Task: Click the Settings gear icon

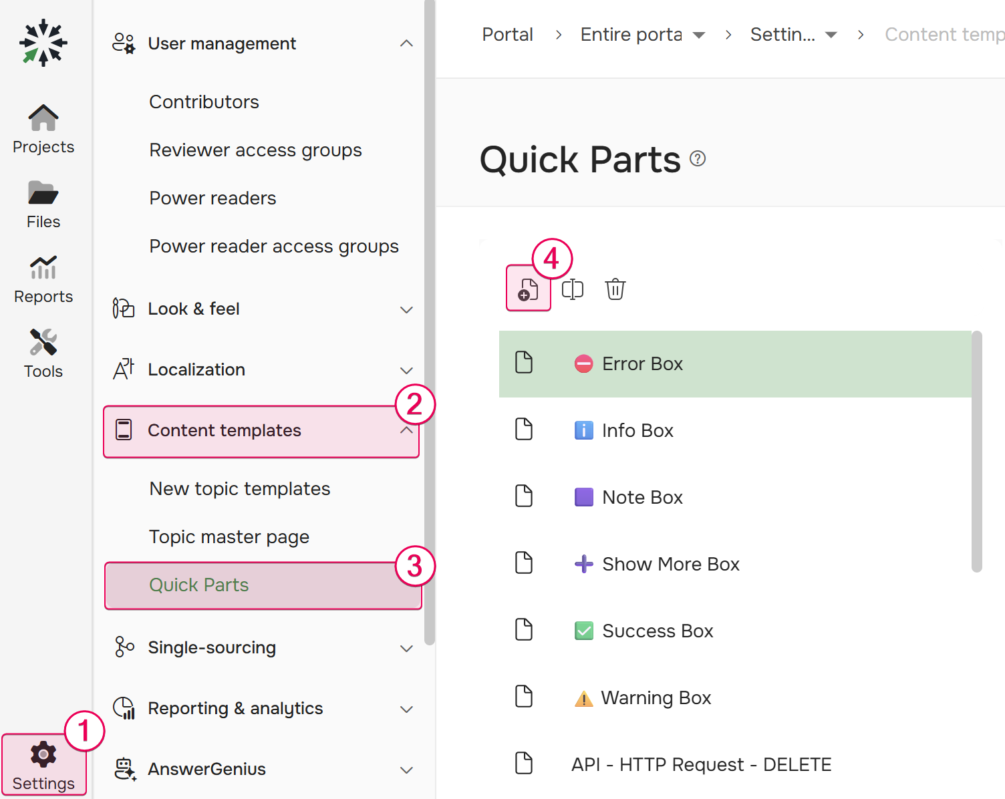Action: [43, 754]
